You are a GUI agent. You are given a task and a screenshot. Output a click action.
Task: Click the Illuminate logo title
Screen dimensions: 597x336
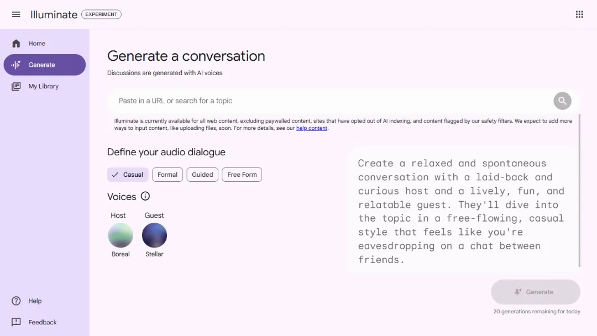pyautogui.click(x=54, y=14)
